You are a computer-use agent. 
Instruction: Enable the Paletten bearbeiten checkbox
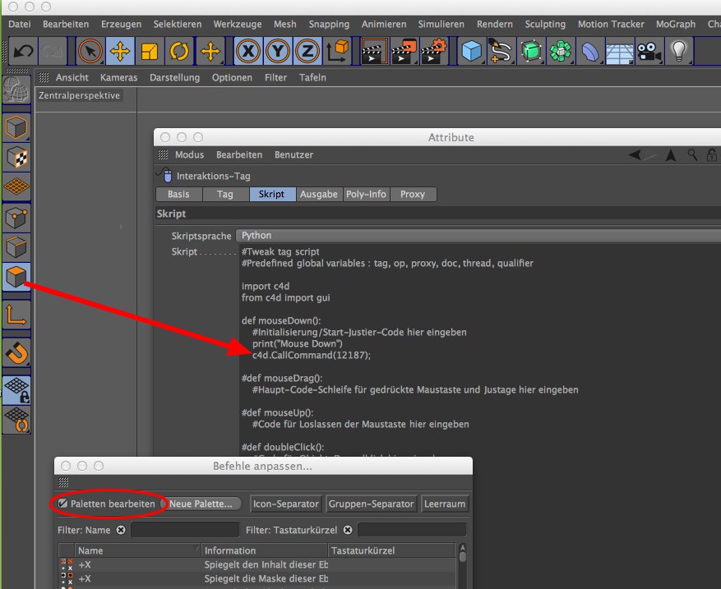(63, 504)
